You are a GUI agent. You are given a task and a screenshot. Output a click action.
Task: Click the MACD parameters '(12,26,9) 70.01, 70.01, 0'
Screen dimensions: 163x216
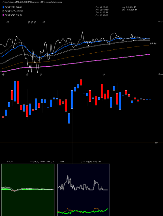click(42, 162)
